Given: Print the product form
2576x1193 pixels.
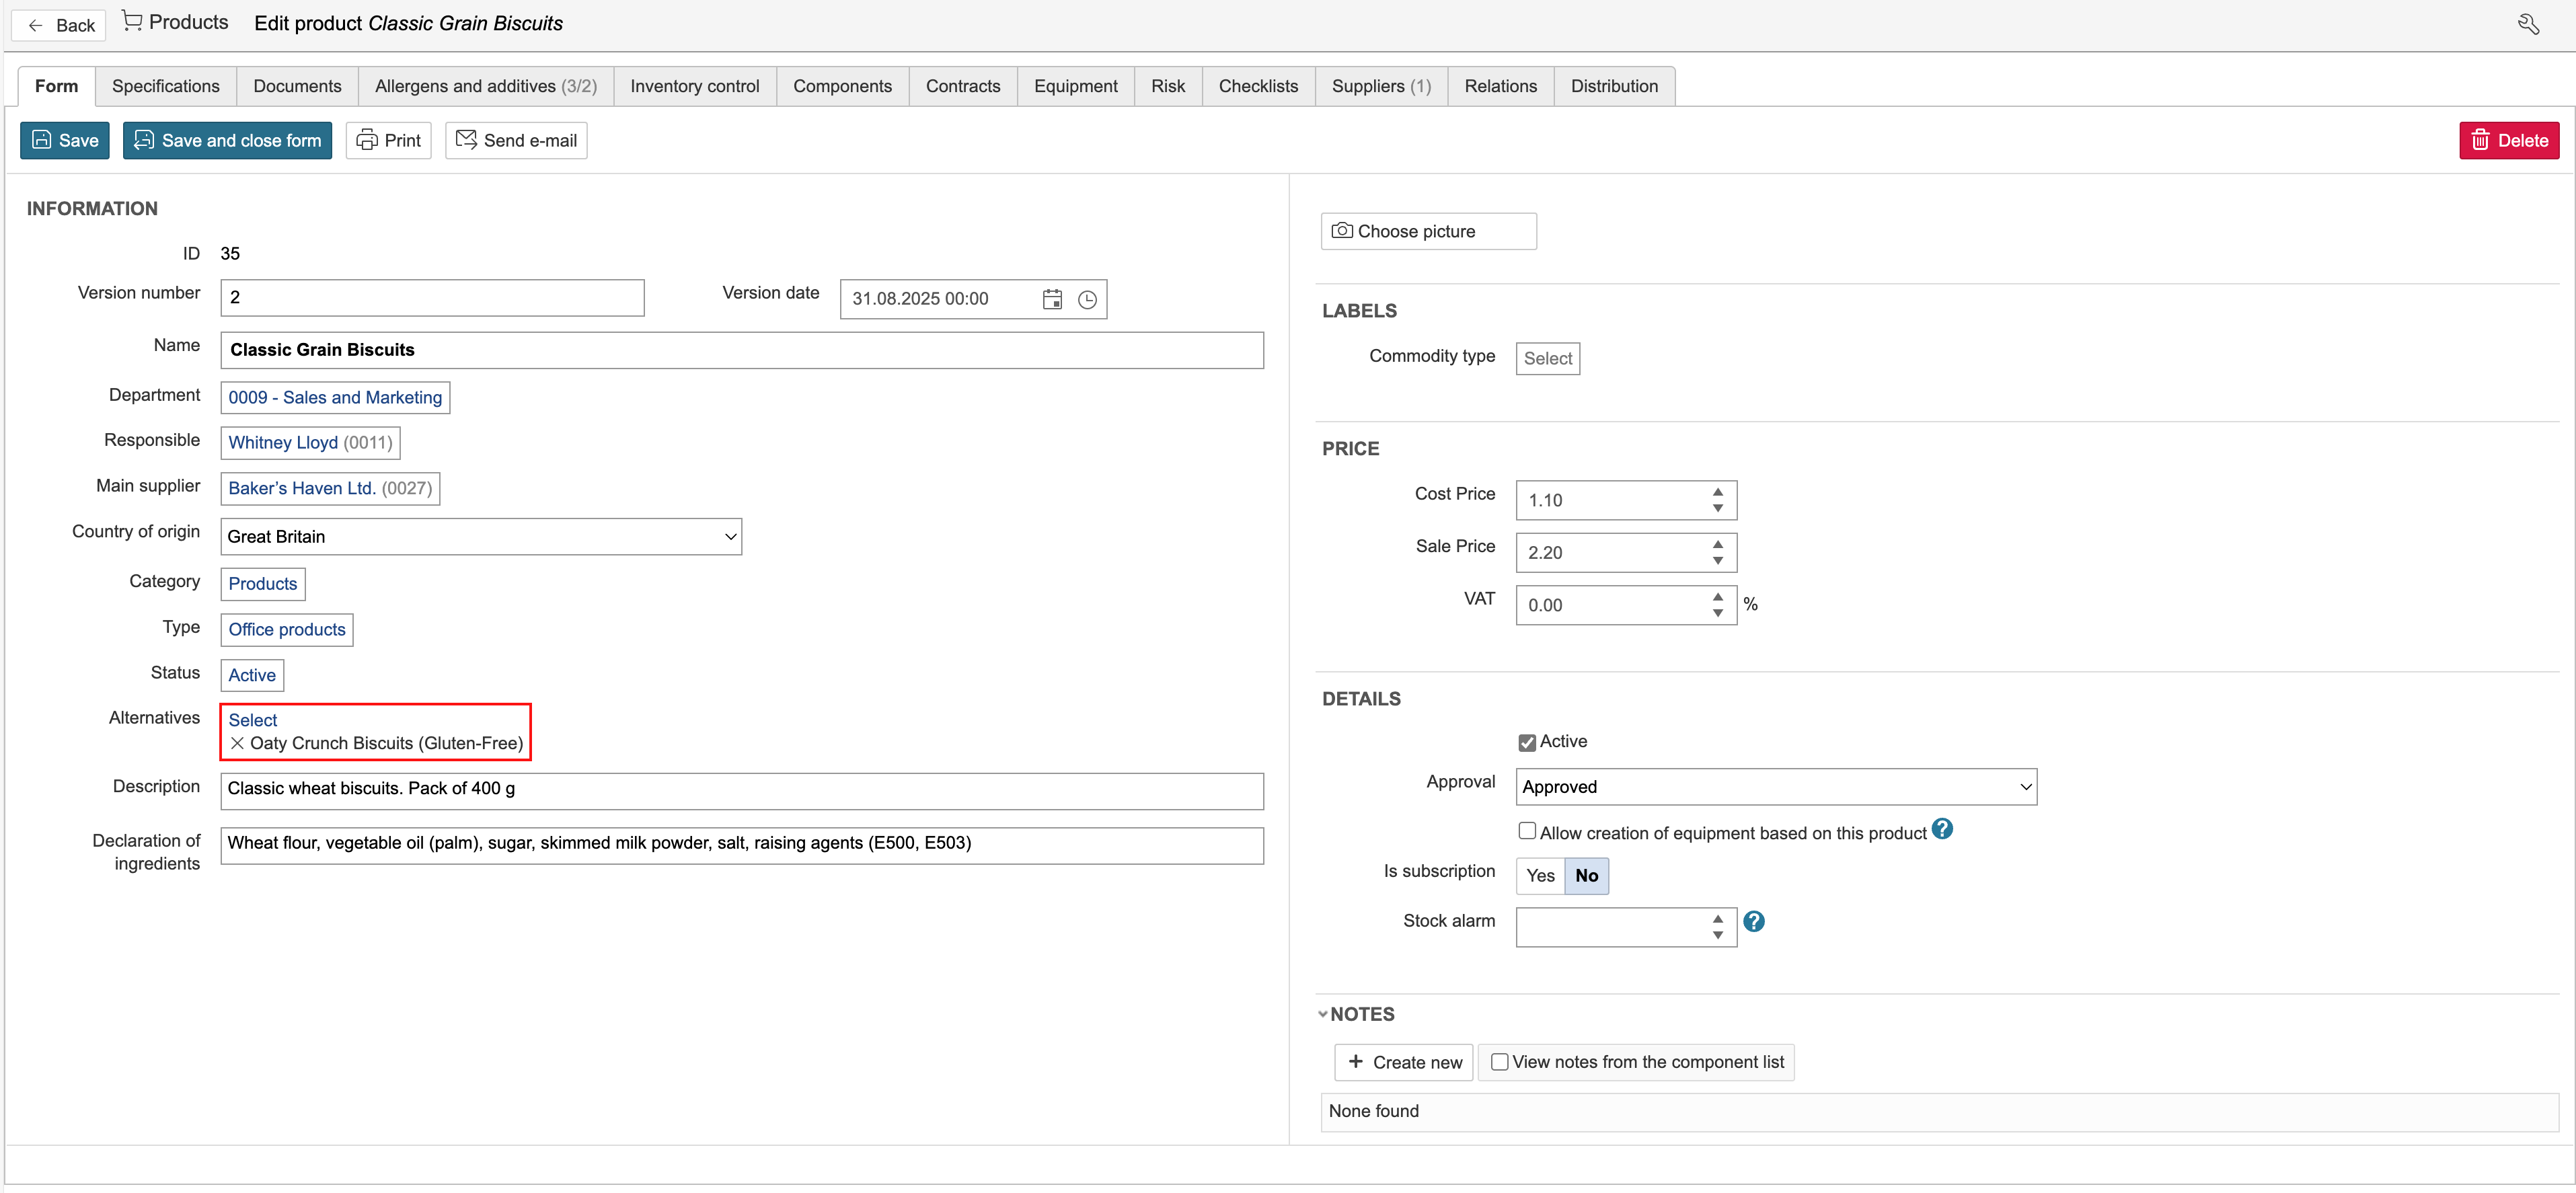Looking at the screenshot, I should [x=389, y=141].
